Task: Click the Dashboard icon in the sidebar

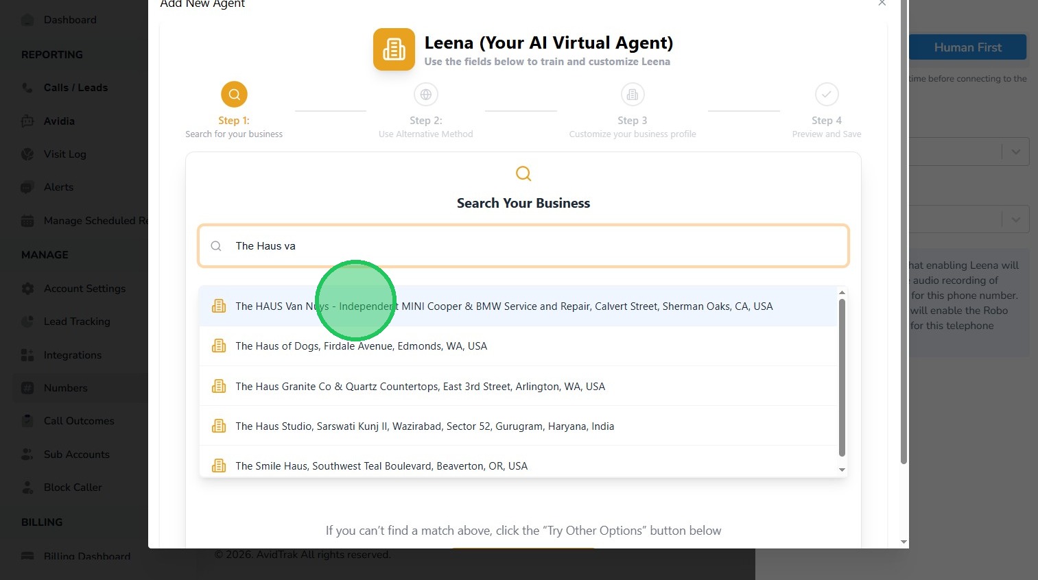Action: pyautogui.click(x=27, y=20)
